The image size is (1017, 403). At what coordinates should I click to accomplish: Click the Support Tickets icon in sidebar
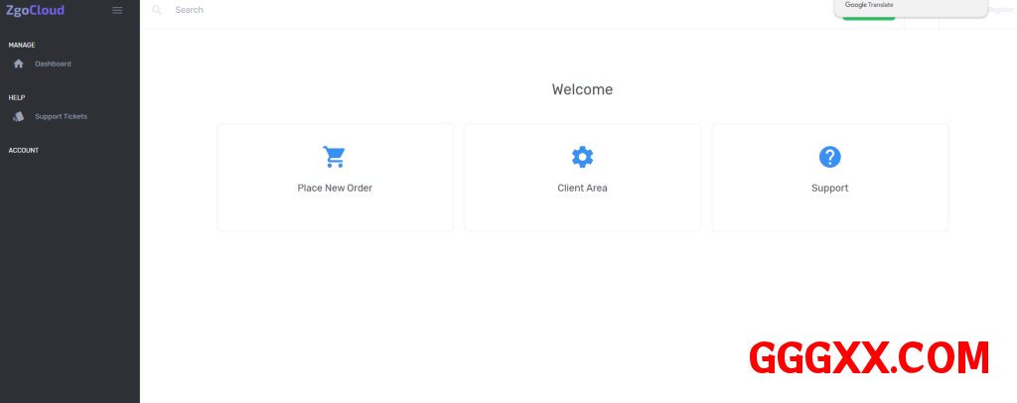[x=18, y=116]
